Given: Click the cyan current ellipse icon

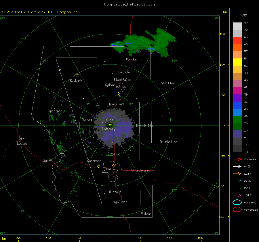Looking at the screenshot, I should point(237,202).
